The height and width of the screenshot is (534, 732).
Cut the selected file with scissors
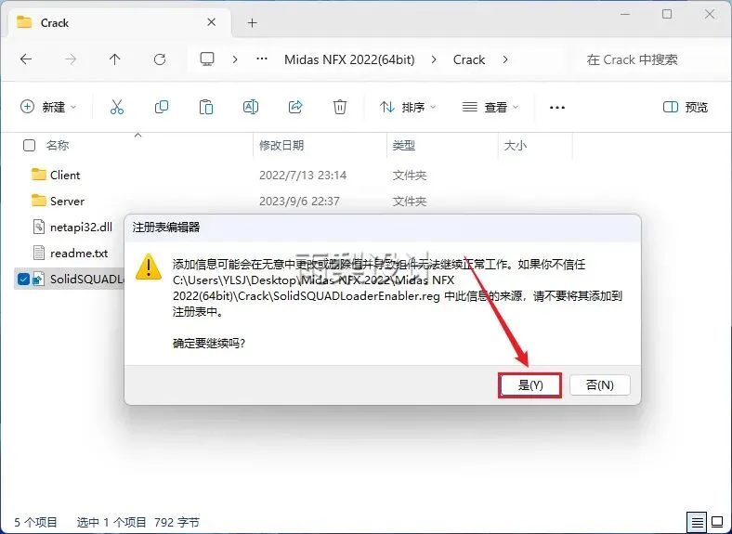click(x=117, y=107)
